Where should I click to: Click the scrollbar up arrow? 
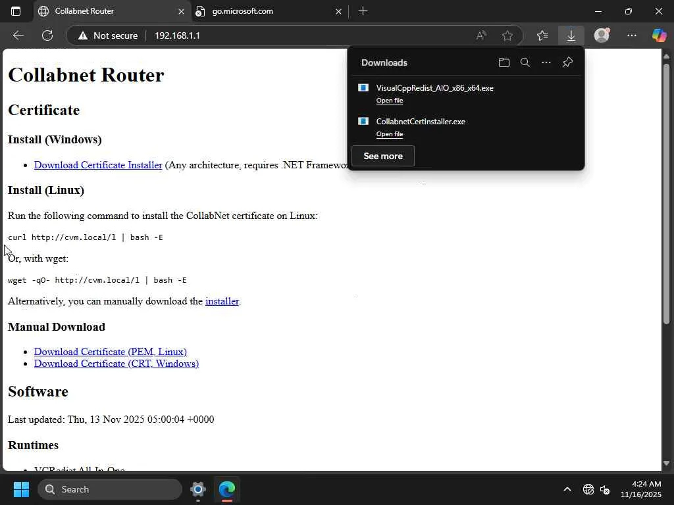(x=666, y=57)
